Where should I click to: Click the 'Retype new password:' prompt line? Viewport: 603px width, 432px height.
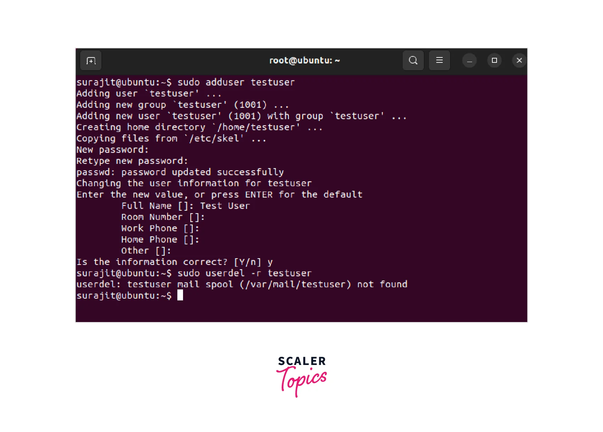132,161
